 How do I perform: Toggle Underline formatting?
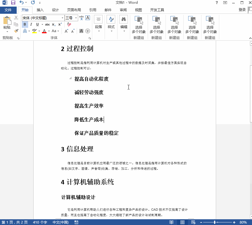tap(37, 24)
